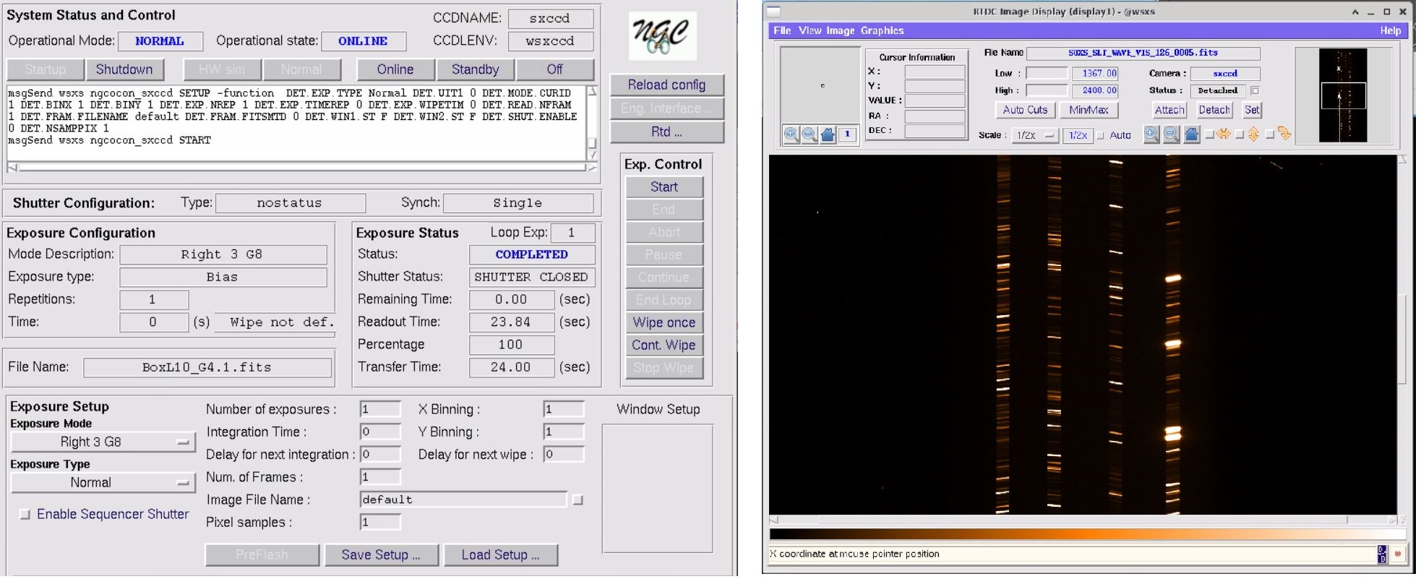
Task: Click the rotate image arrow icon
Action: coord(1284,134)
